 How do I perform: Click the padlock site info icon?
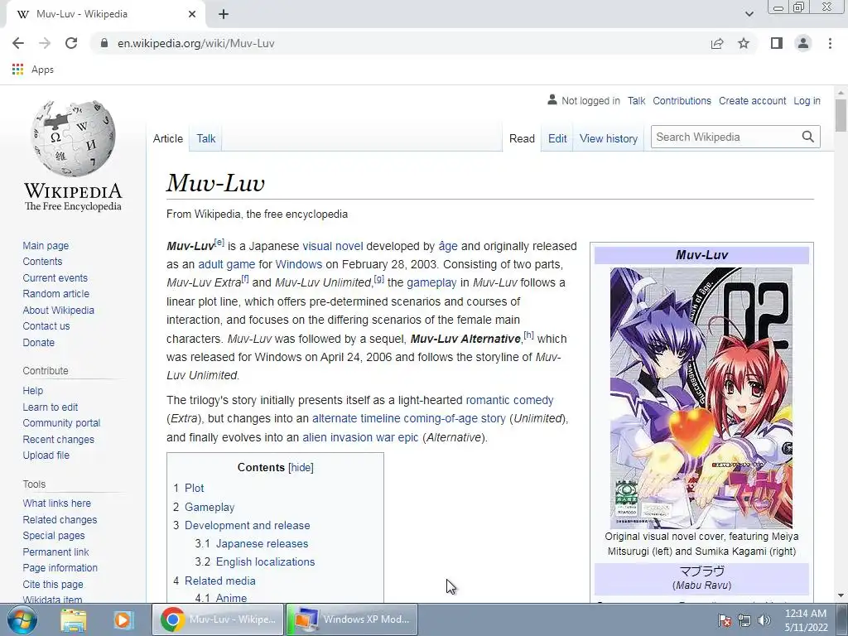[104, 43]
